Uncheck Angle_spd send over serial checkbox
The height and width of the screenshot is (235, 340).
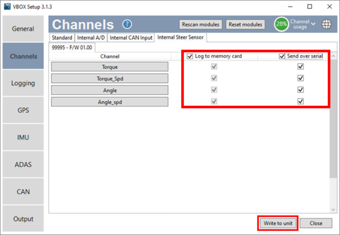click(x=300, y=101)
